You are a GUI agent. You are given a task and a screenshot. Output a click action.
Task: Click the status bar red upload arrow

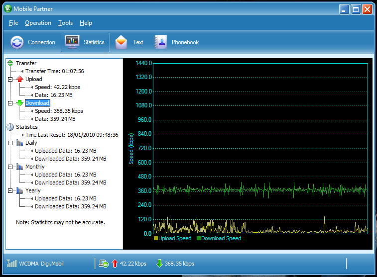pos(115,263)
